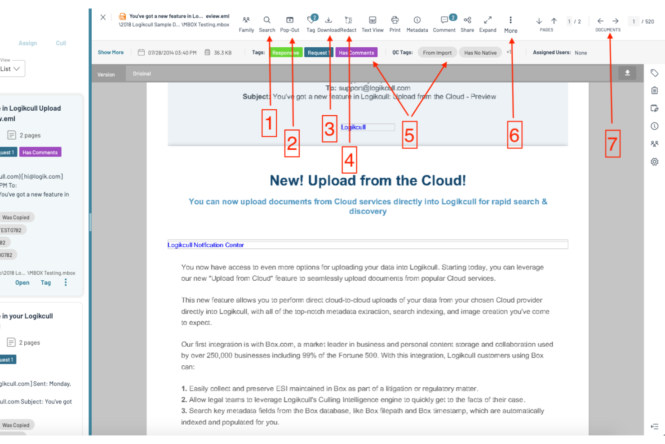
Task: Pop-Out the document viewer
Action: point(290,24)
